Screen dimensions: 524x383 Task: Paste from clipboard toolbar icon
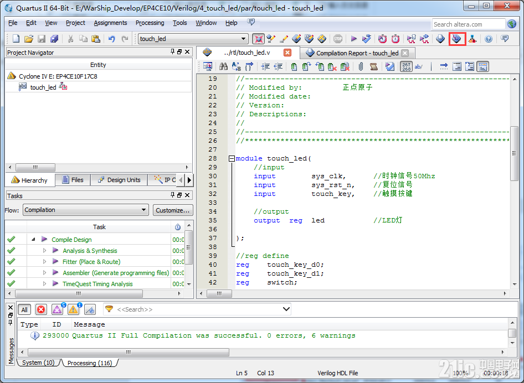[96, 39]
